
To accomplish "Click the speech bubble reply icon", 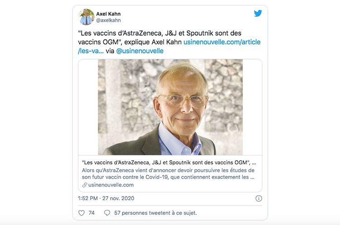I will (107, 213).
